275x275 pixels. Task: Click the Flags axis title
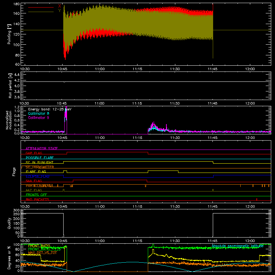[14, 172]
